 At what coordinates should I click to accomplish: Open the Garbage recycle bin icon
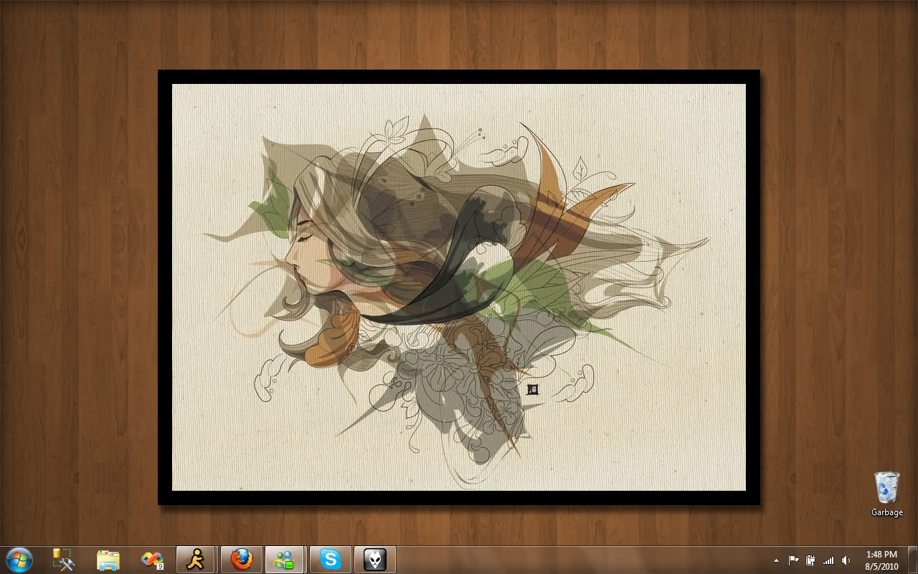pos(887,488)
